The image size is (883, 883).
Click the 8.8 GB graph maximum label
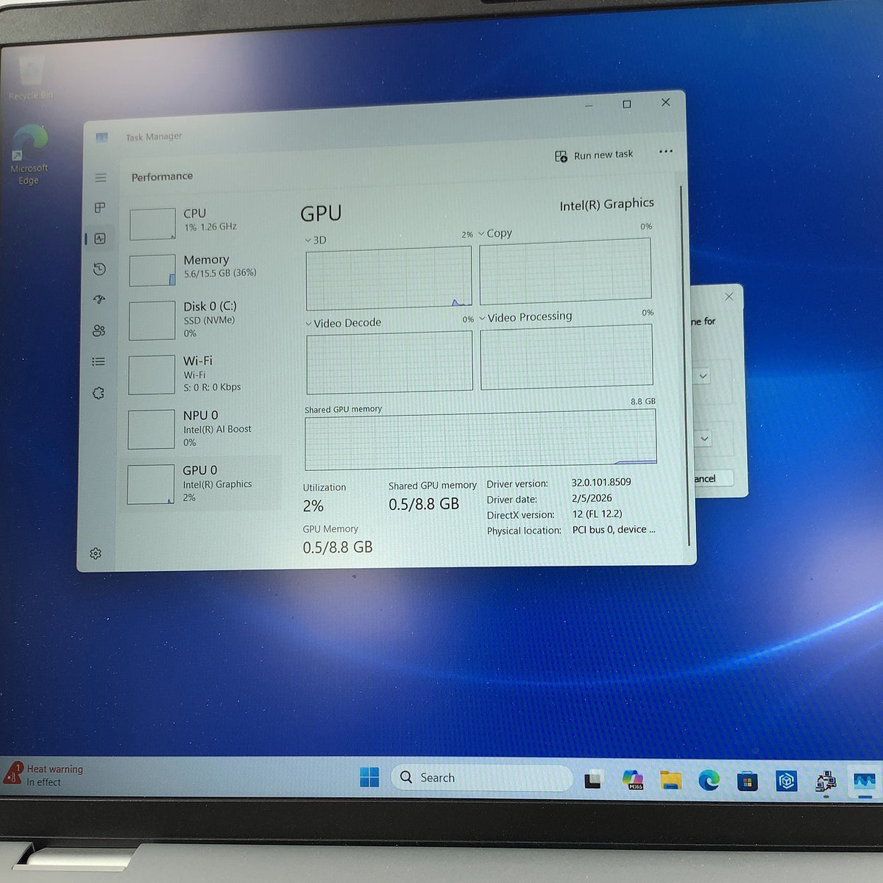coord(642,401)
